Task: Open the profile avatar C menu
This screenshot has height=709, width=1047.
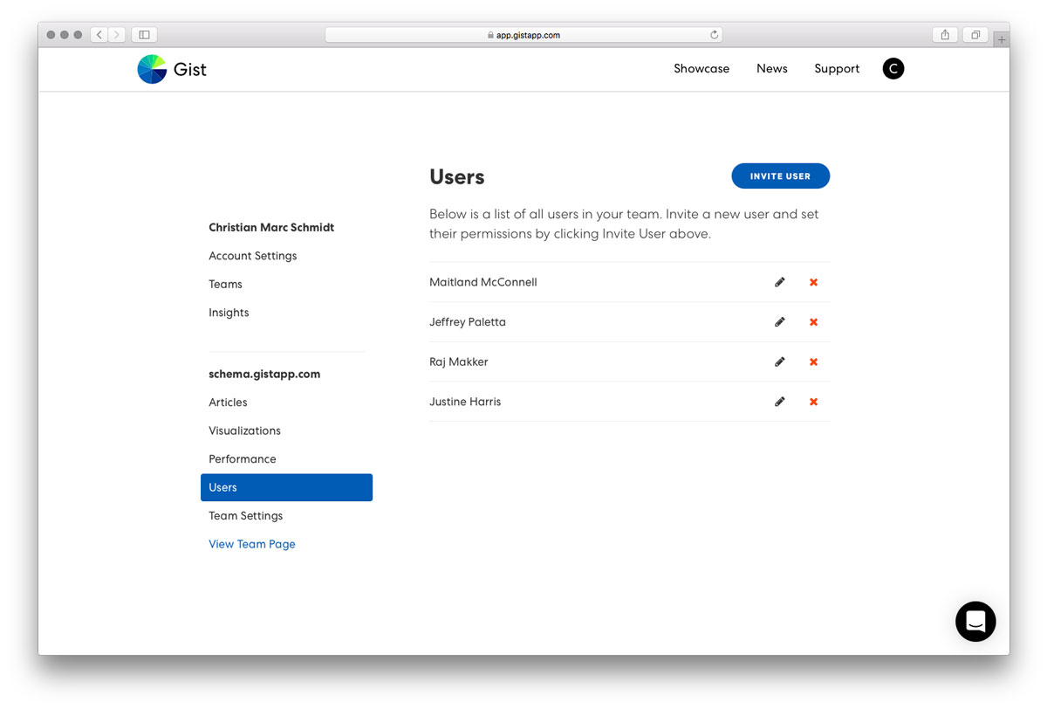Action: pos(893,68)
